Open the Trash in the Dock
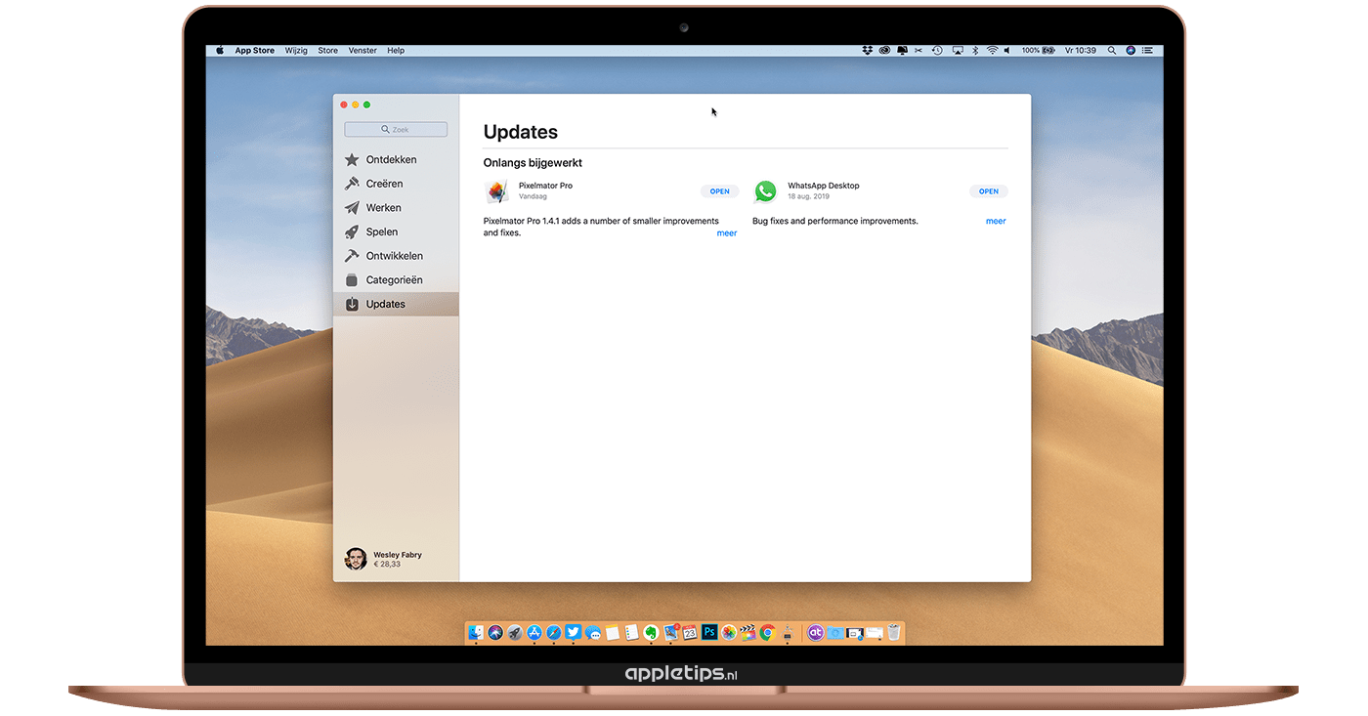Viewport: 1368px width, 716px height. click(x=893, y=633)
